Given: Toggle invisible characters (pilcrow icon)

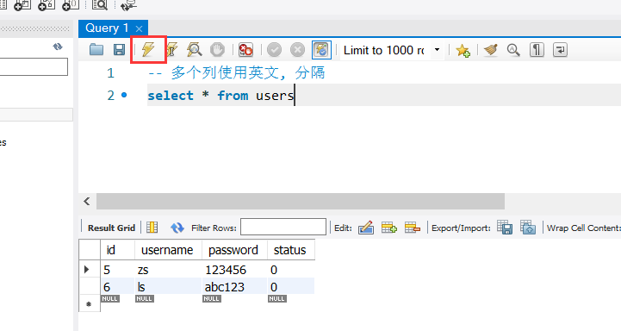Looking at the screenshot, I should click(537, 50).
